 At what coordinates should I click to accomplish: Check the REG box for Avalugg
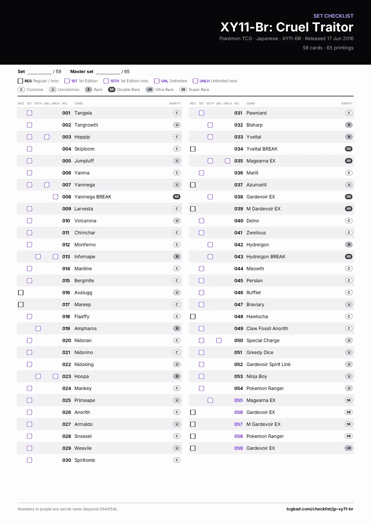click(x=21, y=292)
